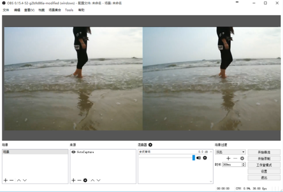Toggle visibility eye of GotoCapture source
283x192 pixels.
click(x=73, y=152)
